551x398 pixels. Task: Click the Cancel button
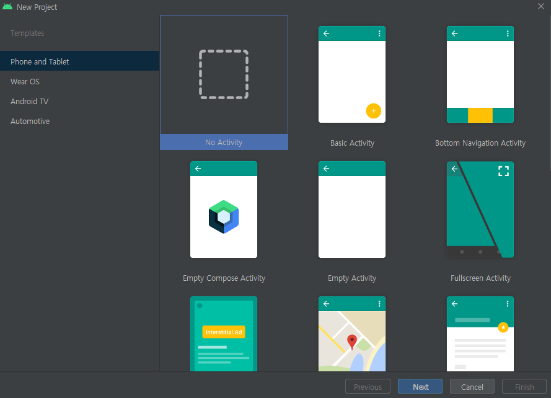(472, 386)
